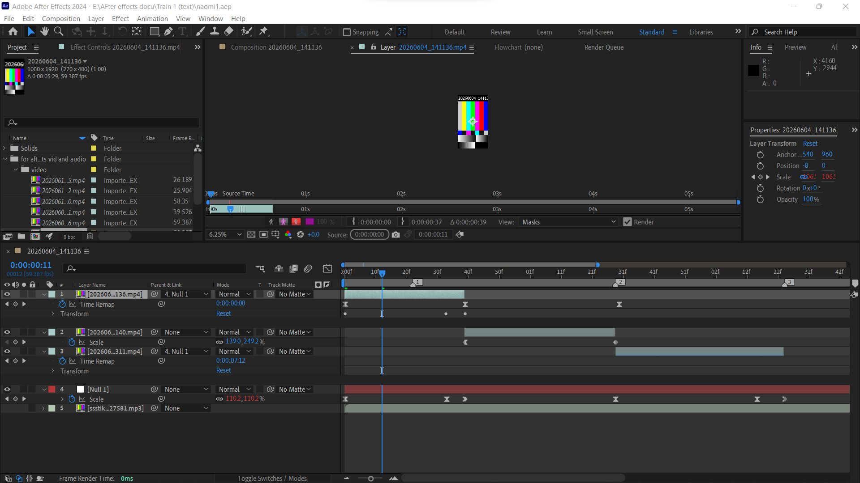Open layer 1 parent 4. Null 1 dropdown
The image size is (860, 483).
[x=186, y=294]
